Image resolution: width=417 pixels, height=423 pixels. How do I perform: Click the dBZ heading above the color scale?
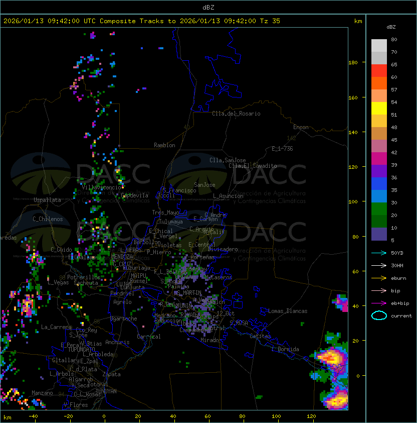(x=391, y=27)
